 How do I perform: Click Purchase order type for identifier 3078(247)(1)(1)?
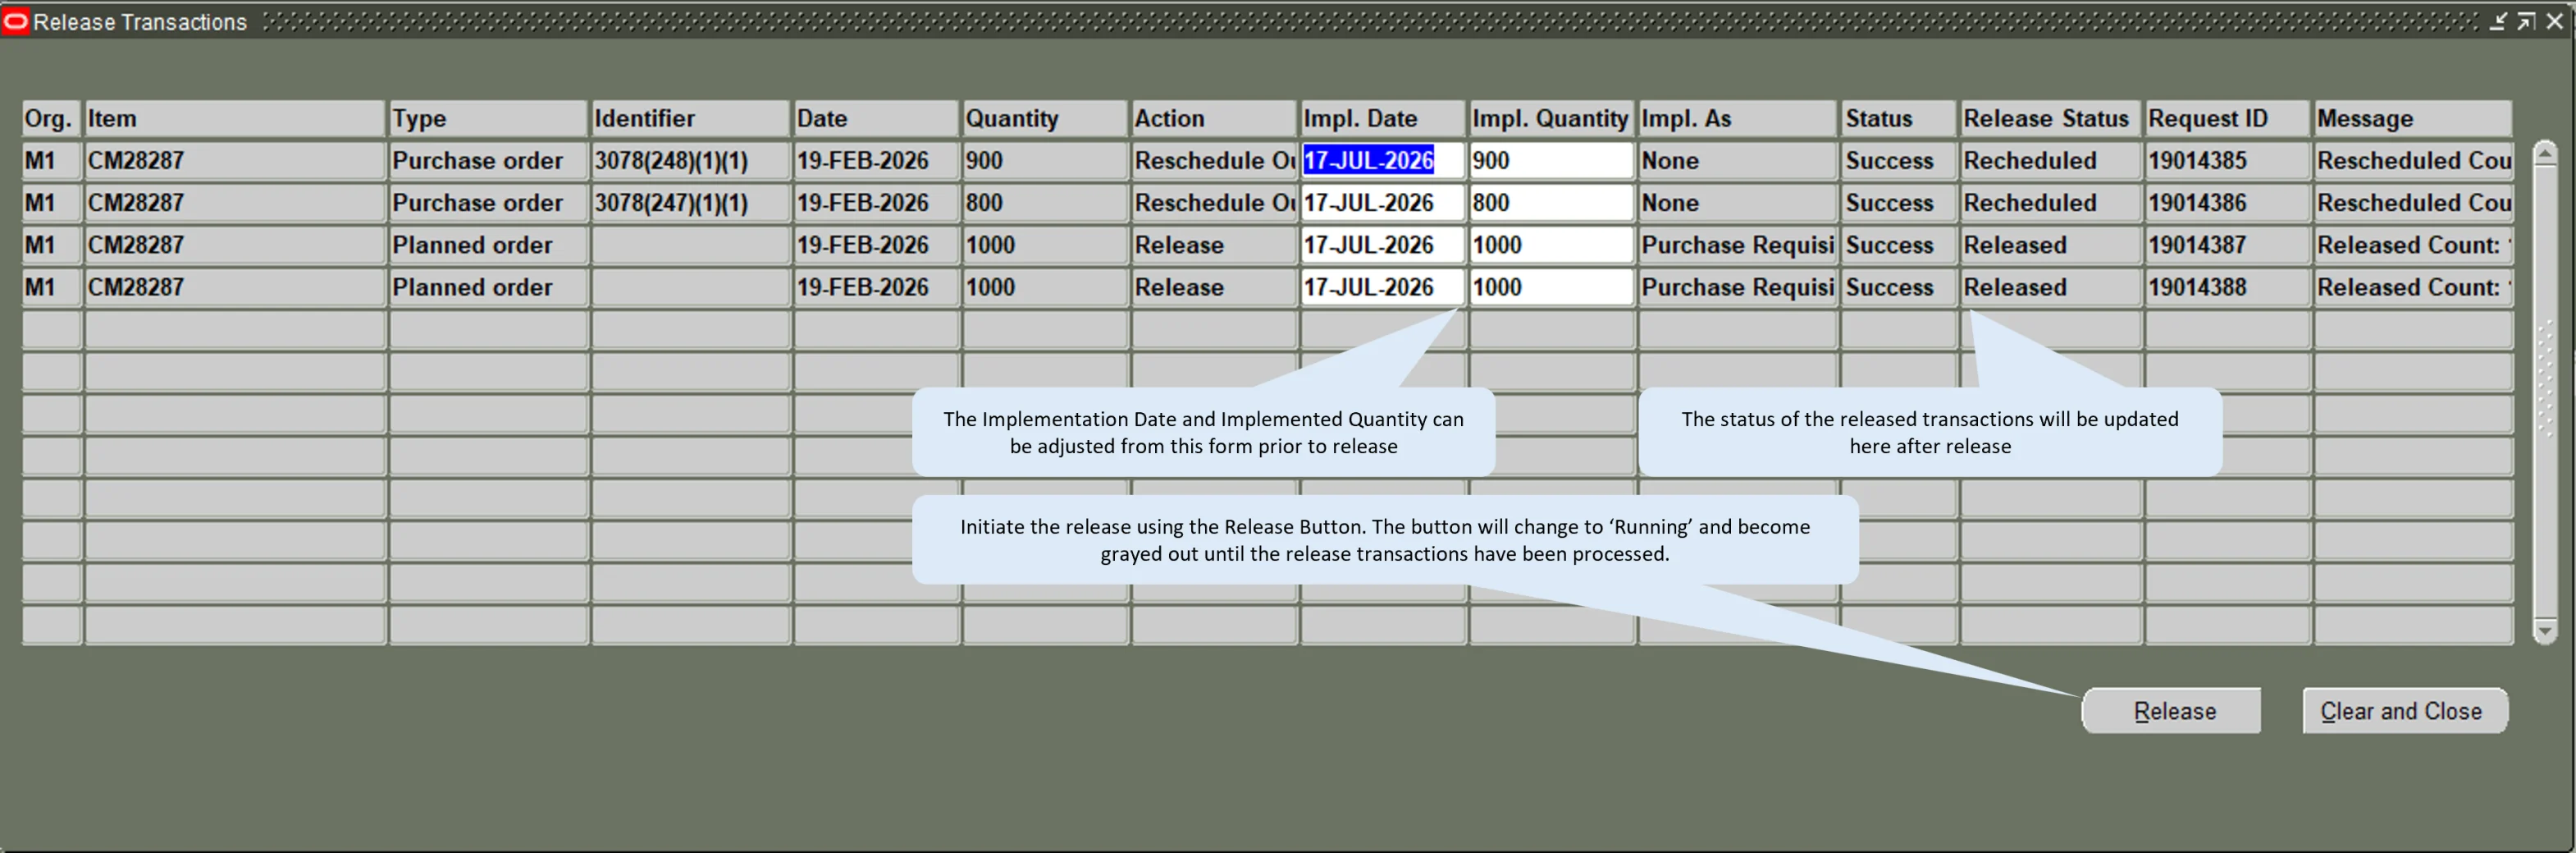488,202
